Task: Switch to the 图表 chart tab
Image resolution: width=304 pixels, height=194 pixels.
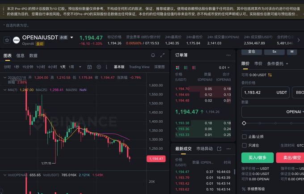Action: tap(7, 55)
